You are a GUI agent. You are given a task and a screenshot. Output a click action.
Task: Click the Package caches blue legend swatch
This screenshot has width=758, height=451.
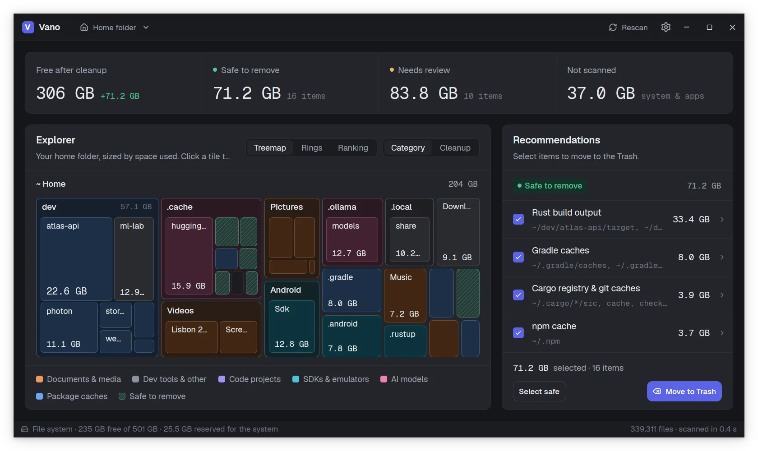[x=39, y=396]
